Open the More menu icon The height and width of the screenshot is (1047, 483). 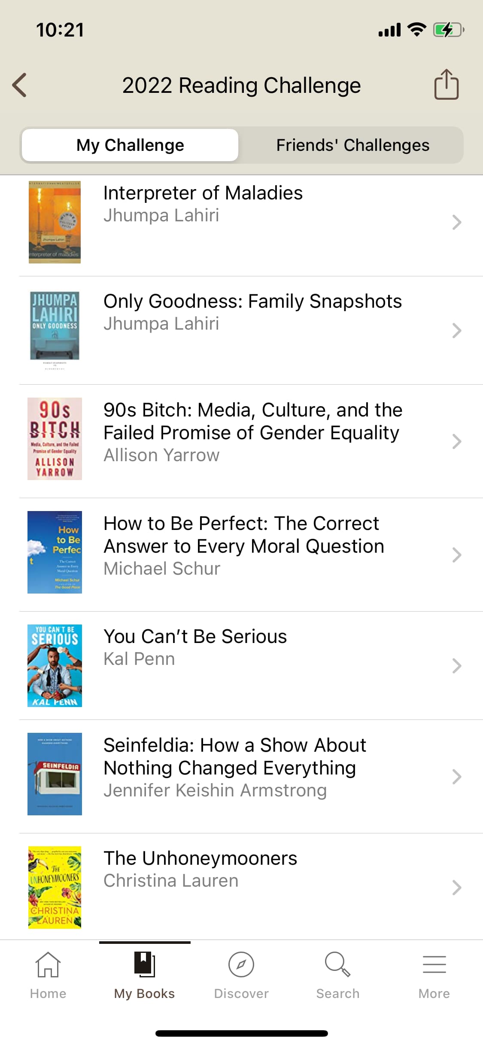[x=434, y=965]
